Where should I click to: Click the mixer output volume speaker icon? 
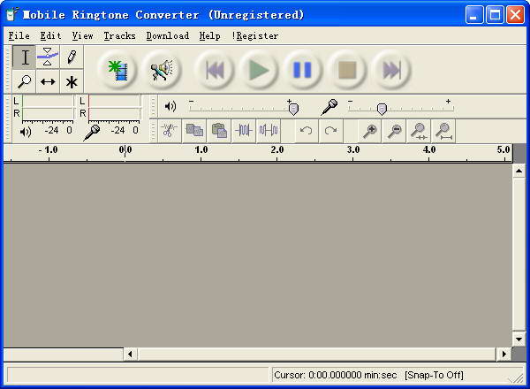pos(170,107)
